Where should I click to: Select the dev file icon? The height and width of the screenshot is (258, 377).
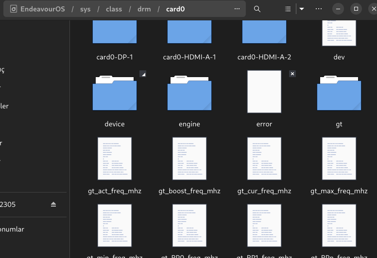339,33
